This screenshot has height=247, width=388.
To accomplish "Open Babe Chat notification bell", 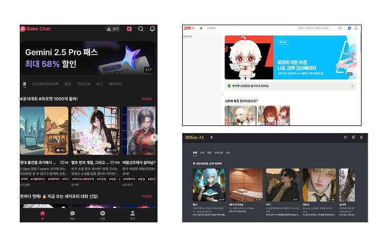I will coord(153,28).
